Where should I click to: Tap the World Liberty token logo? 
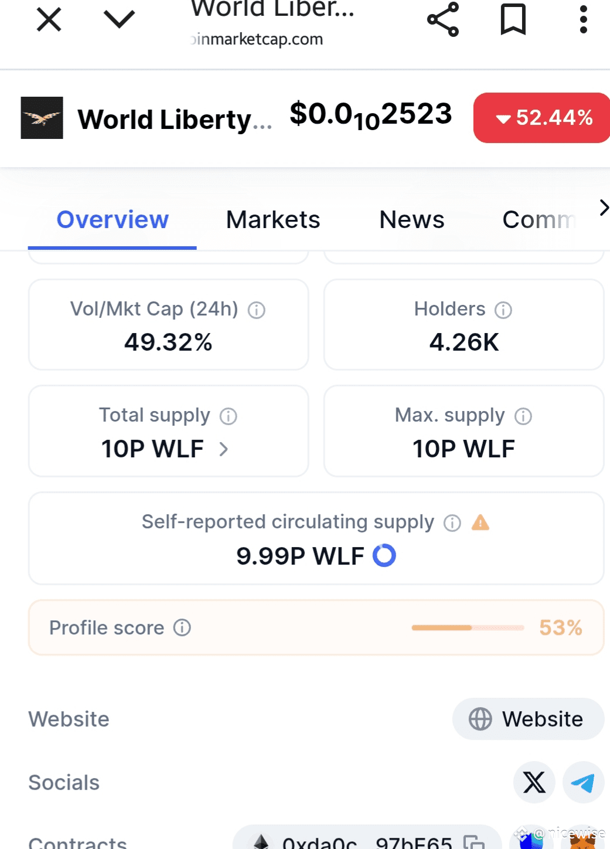pyautogui.click(x=42, y=118)
